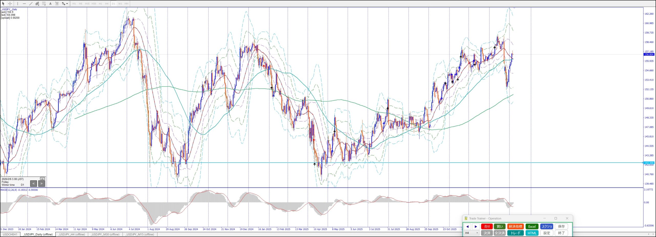Select the trendline drawing tool
The height and width of the screenshot is (237, 656).
point(31,4)
